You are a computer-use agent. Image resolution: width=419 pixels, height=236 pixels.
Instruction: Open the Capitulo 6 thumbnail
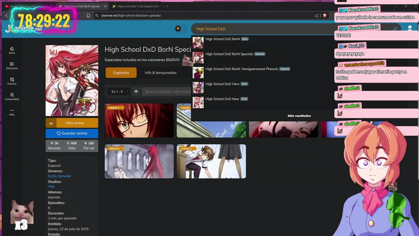click(211, 161)
